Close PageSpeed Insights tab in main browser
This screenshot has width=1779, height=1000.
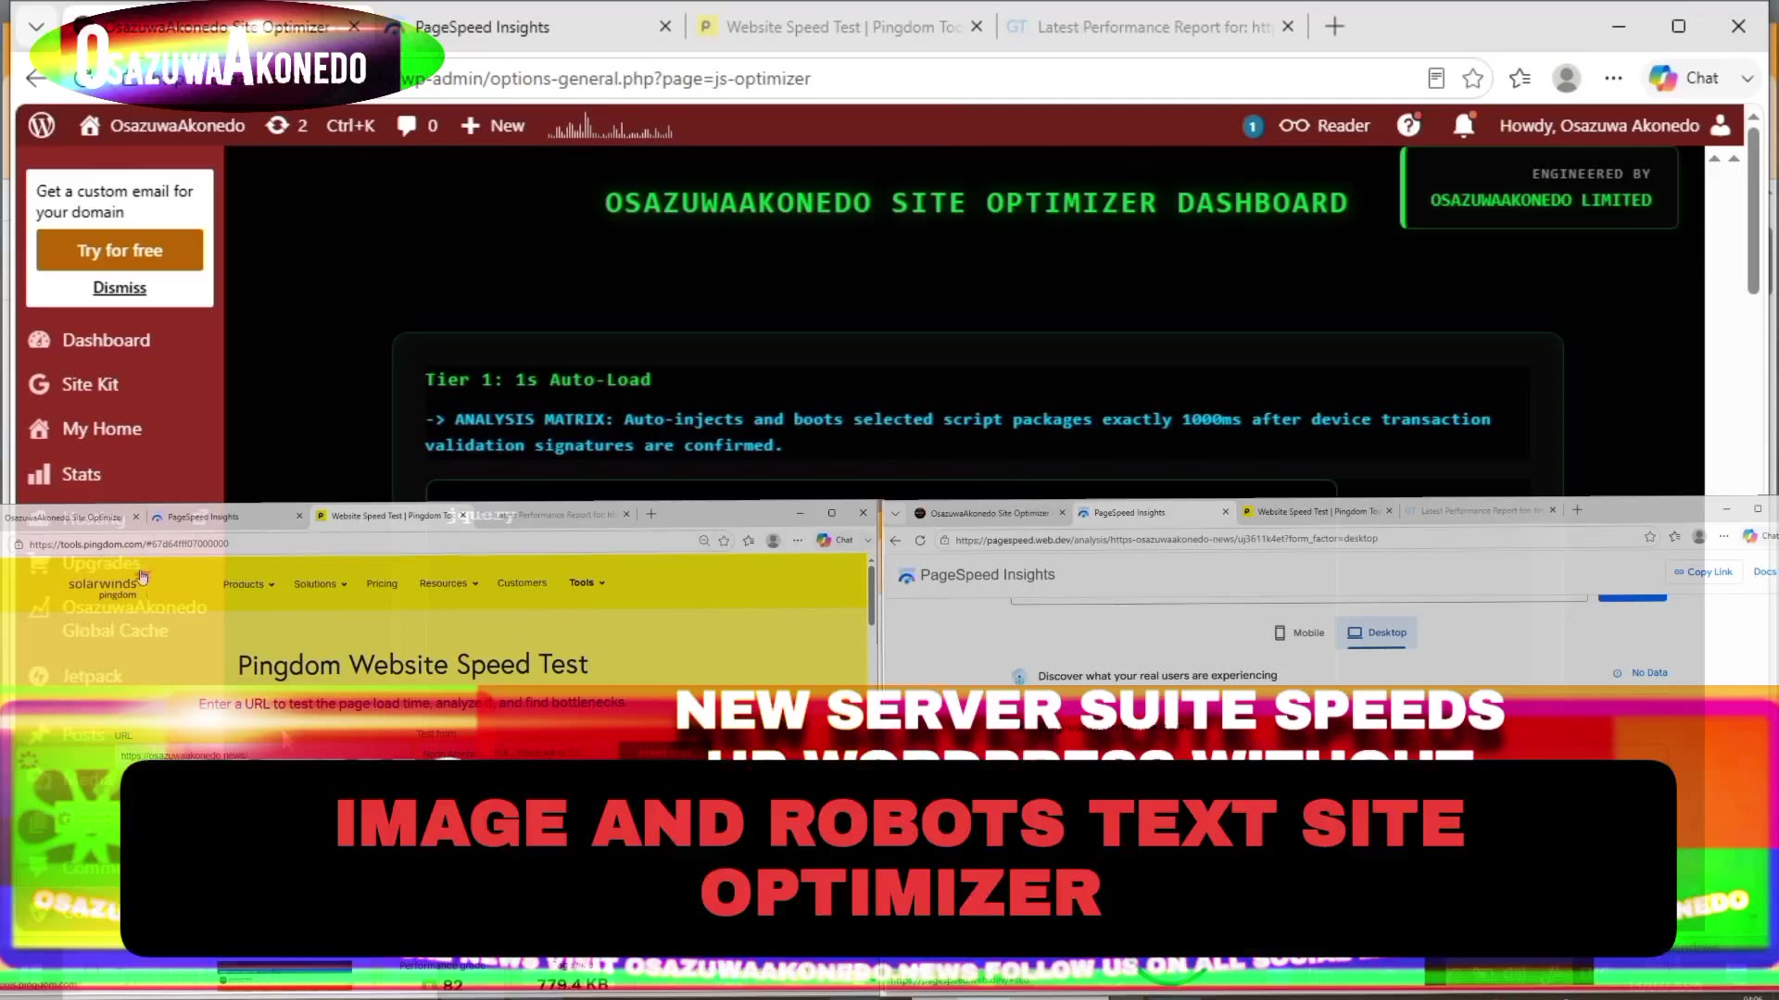click(664, 27)
